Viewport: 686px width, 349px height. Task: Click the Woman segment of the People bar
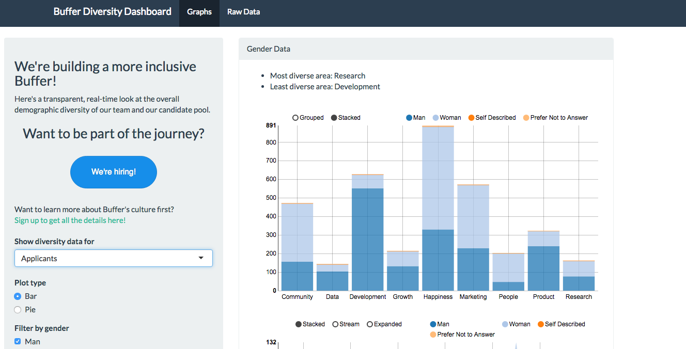point(508,268)
